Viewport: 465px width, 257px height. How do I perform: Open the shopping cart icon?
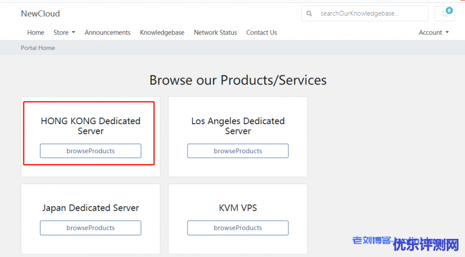tap(445, 14)
